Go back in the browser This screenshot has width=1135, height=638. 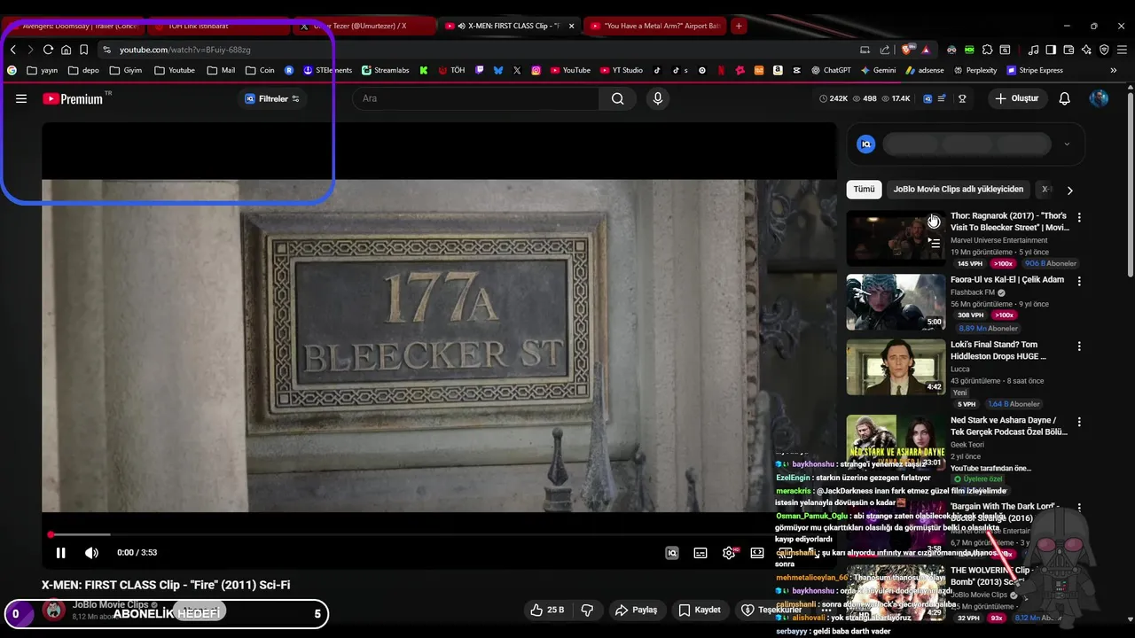[x=13, y=50]
